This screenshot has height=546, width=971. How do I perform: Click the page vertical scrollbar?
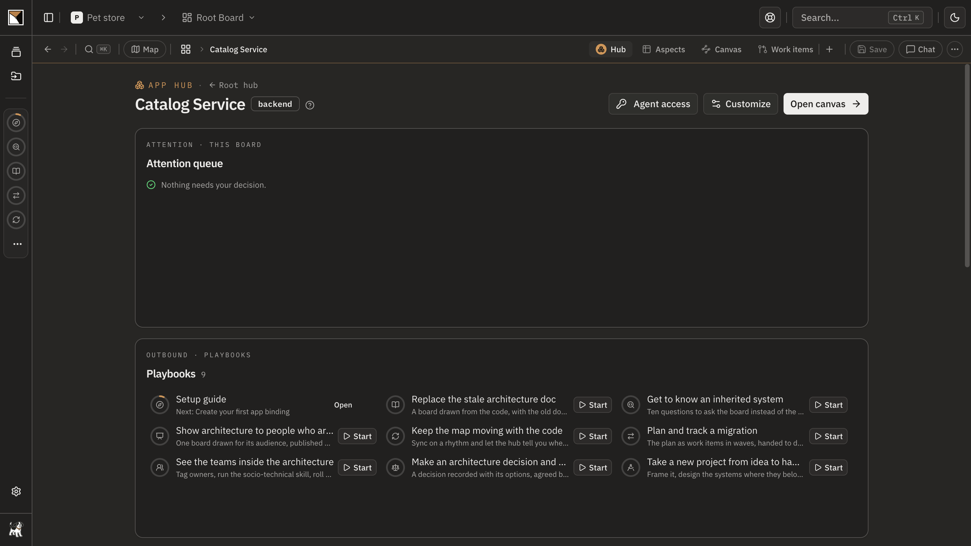point(967,166)
